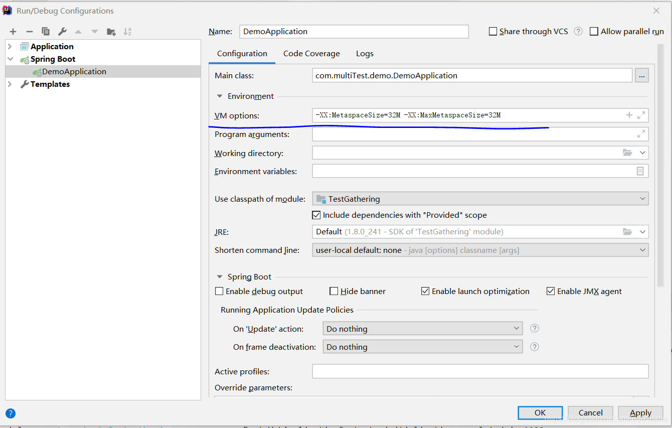Add new configuration with plus icon
The image size is (672, 428).
pos(13,32)
